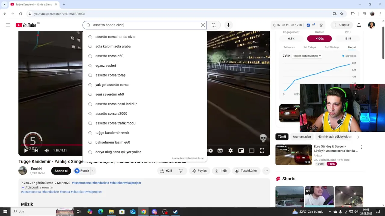The width and height of the screenshot is (385, 216).
Task: Click the Teşekkürler thanks button
Action: tap(246, 171)
